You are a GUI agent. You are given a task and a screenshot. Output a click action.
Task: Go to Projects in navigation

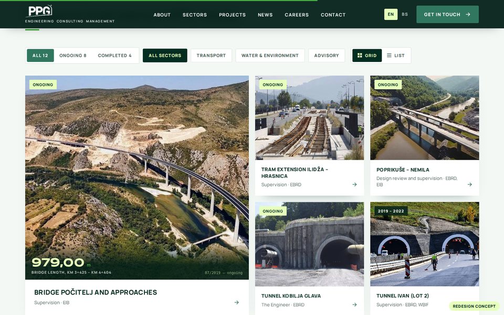tap(233, 15)
